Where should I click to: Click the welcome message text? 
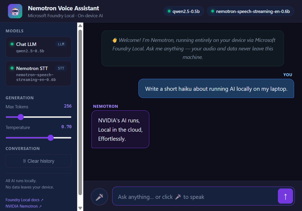point(193,49)
